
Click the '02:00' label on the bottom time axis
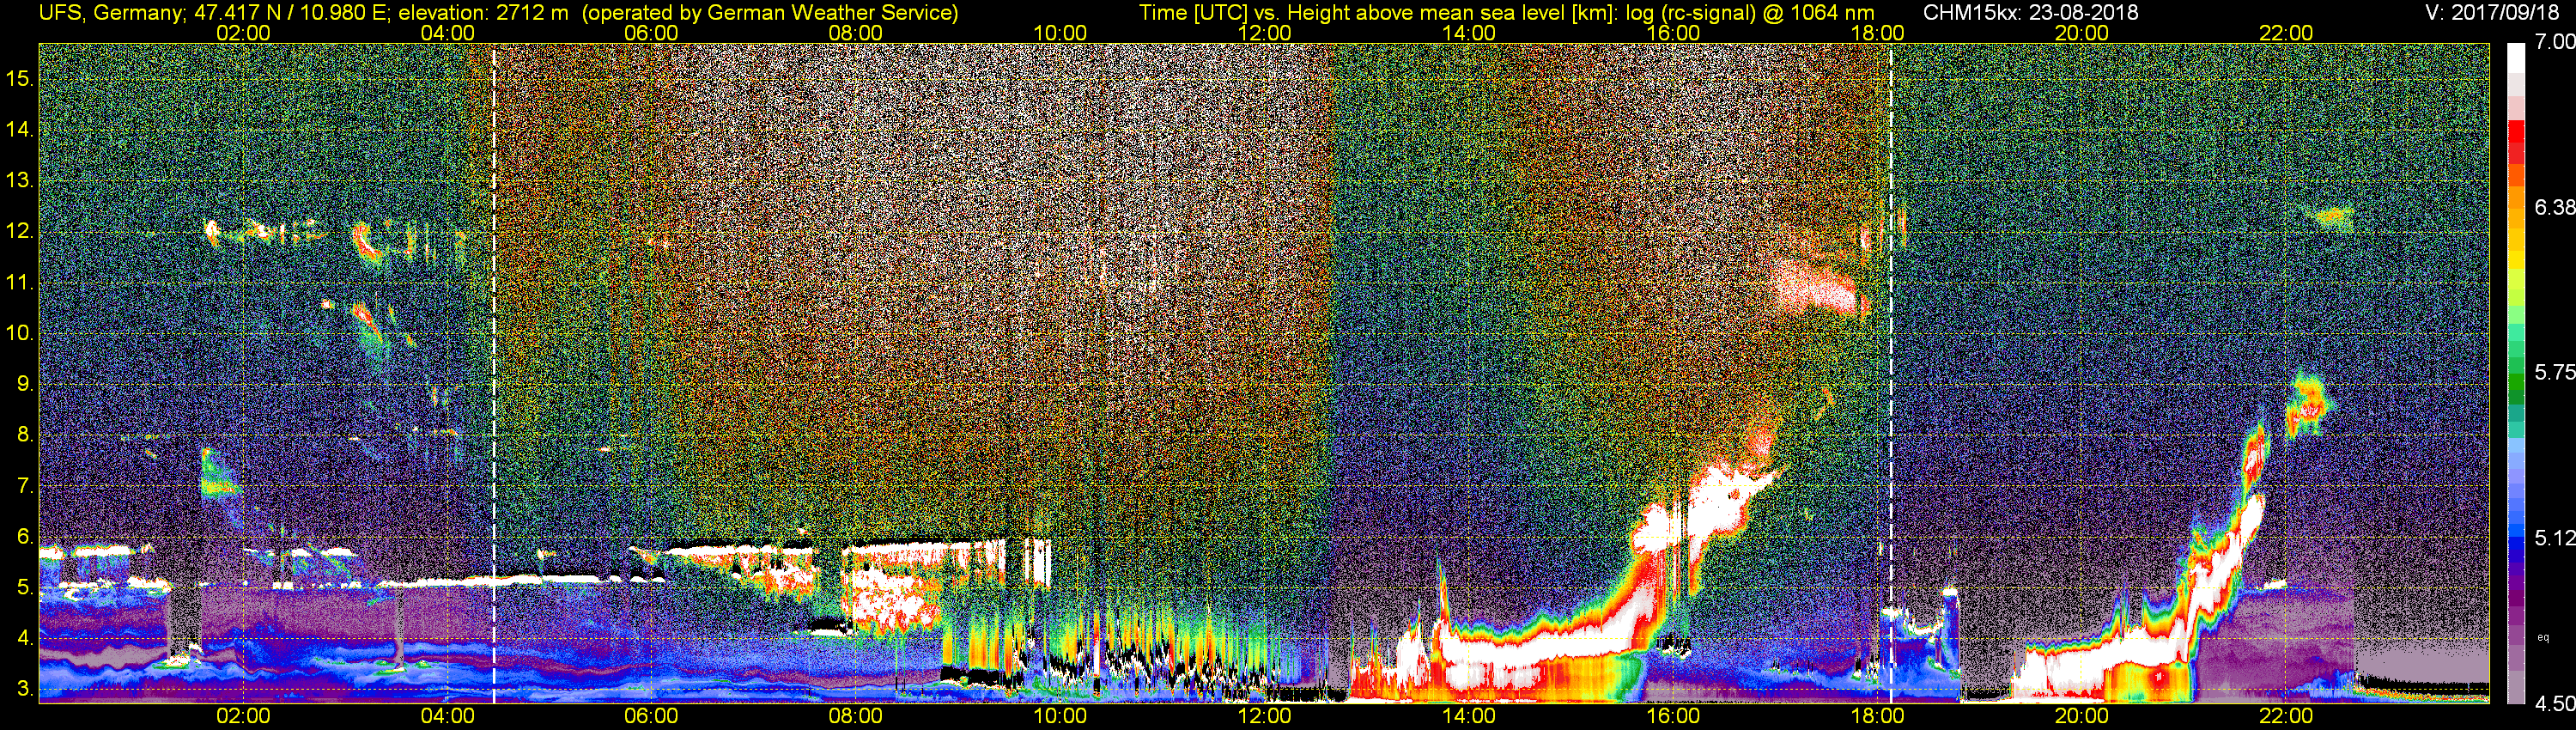pos(243,716)
